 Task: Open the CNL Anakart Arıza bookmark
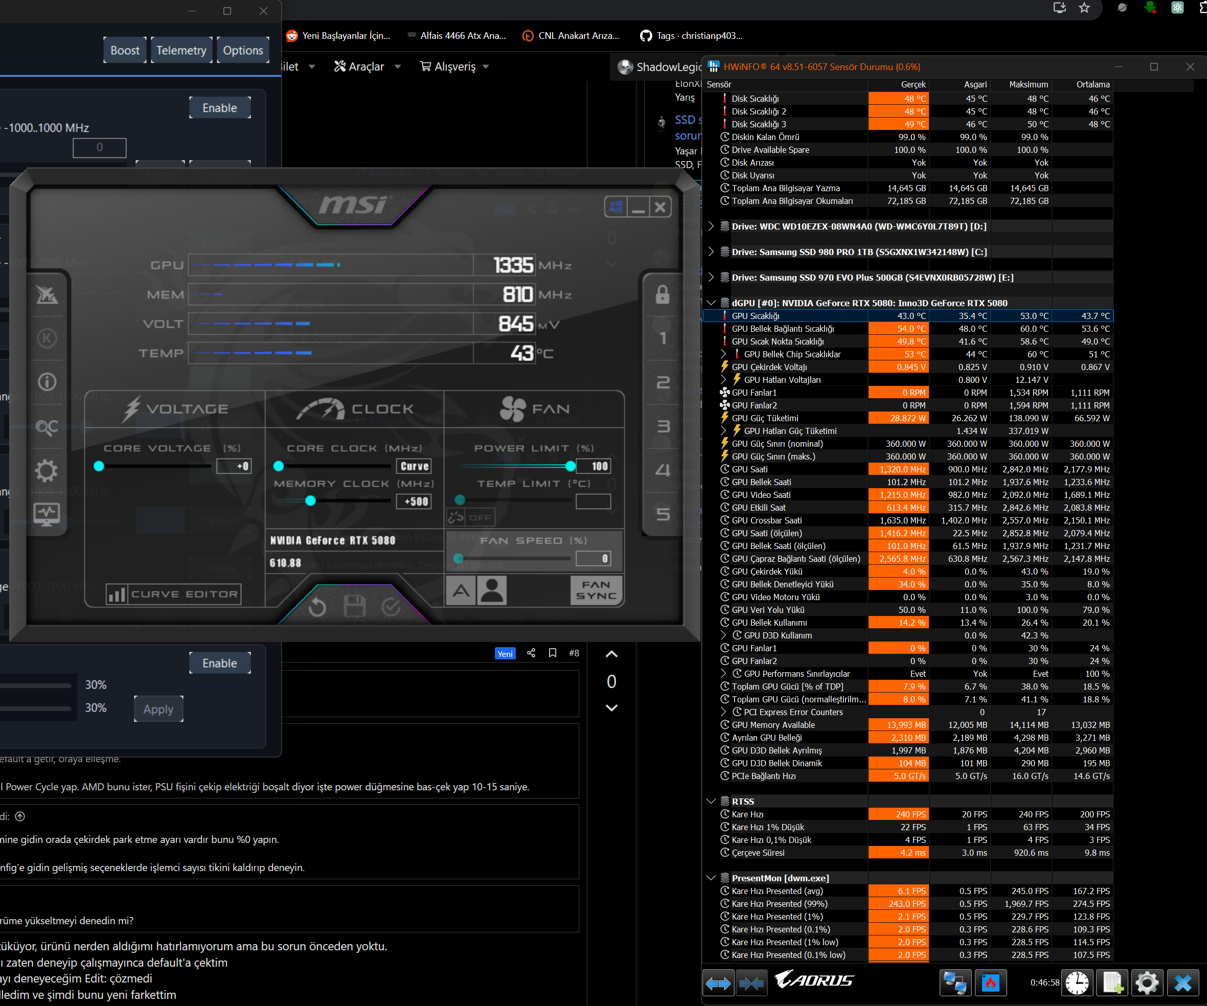tap(571, 36)
